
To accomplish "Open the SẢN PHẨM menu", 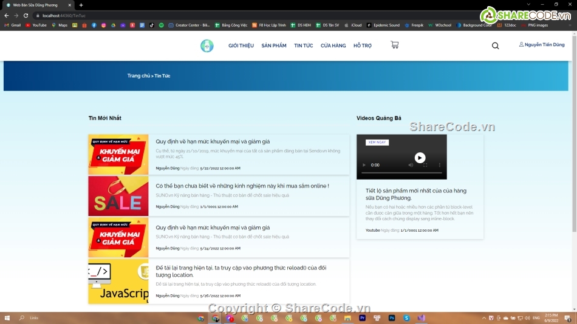I will pos(274,46).
